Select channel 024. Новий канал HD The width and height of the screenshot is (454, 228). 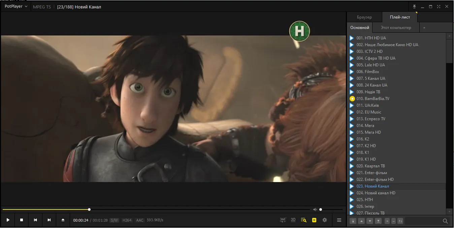coord(397,193)
